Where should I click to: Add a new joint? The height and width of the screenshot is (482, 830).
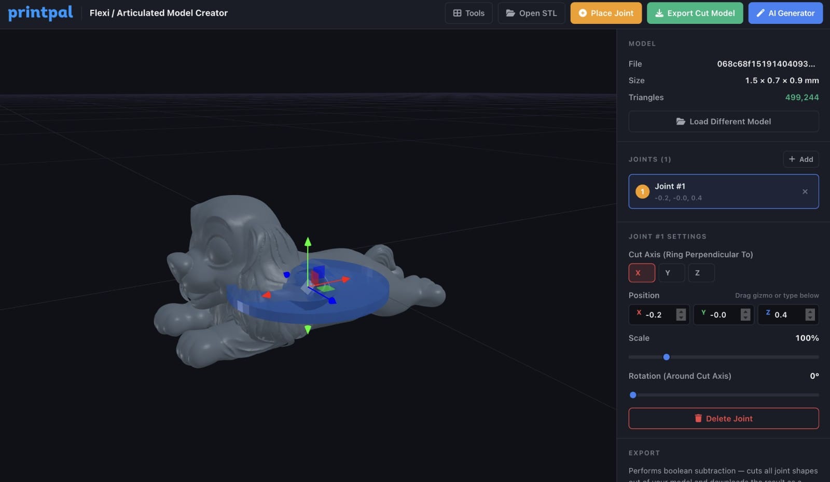pyautogui.click(x=800, y=159)
